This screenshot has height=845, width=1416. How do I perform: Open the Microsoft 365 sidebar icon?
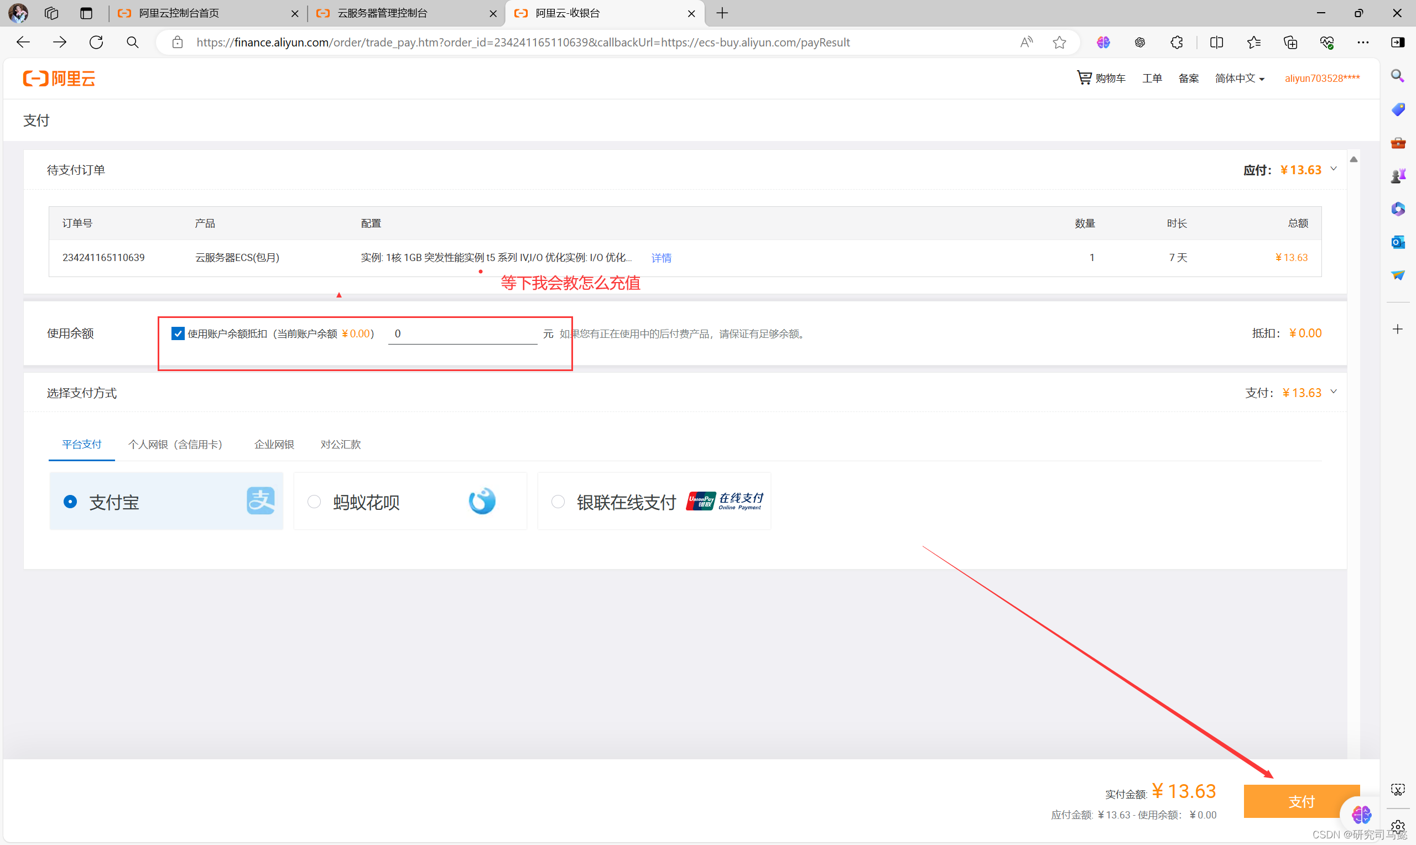tap(1398, 209)
